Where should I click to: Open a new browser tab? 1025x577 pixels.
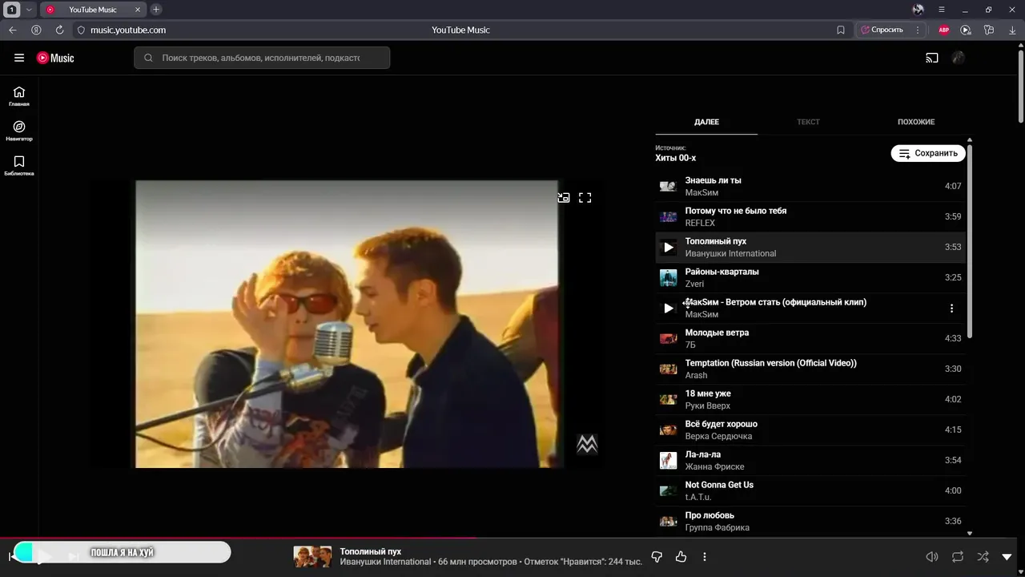pos(156,10)
